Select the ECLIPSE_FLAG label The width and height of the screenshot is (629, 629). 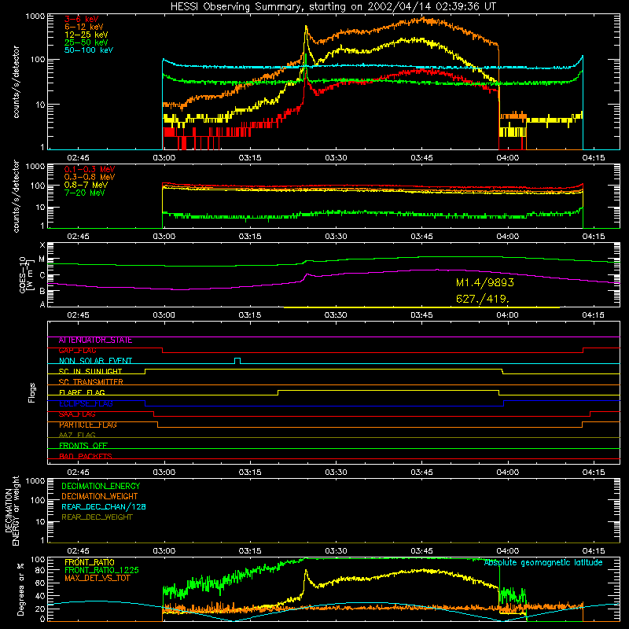pyautogui.click(x=86, y=403)
